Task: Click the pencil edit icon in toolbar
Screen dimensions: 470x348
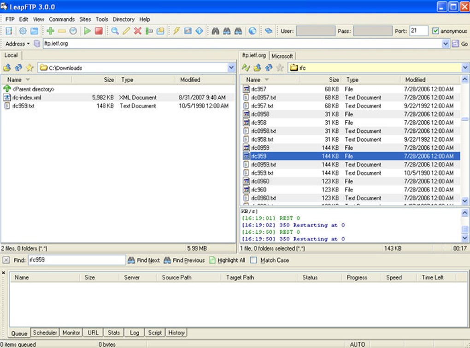Action: click(126, 31)
